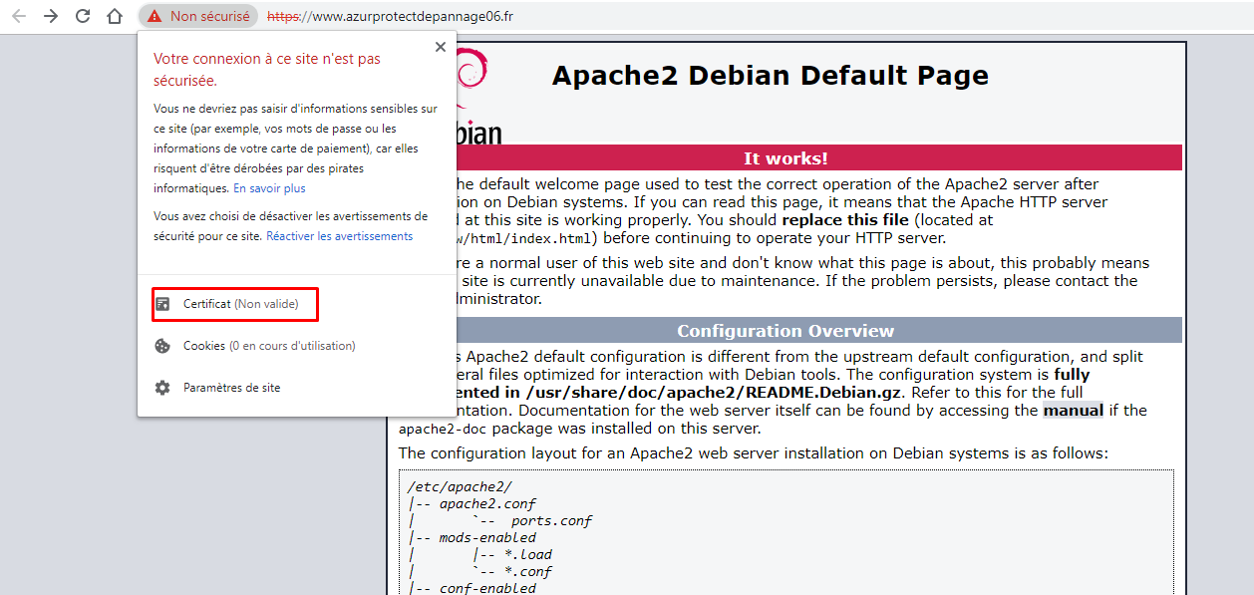1254x595 pixels.
Task: Click the browser forward arrow
Action: click(x=51, y=17)
